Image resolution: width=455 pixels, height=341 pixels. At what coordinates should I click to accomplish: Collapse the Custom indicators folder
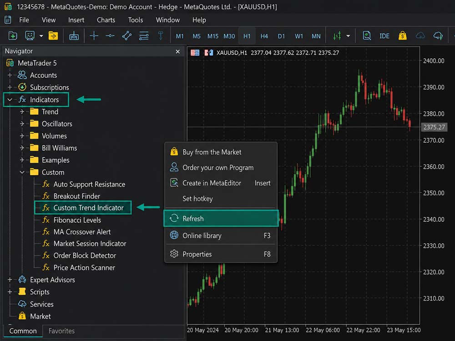coord(22,172)
